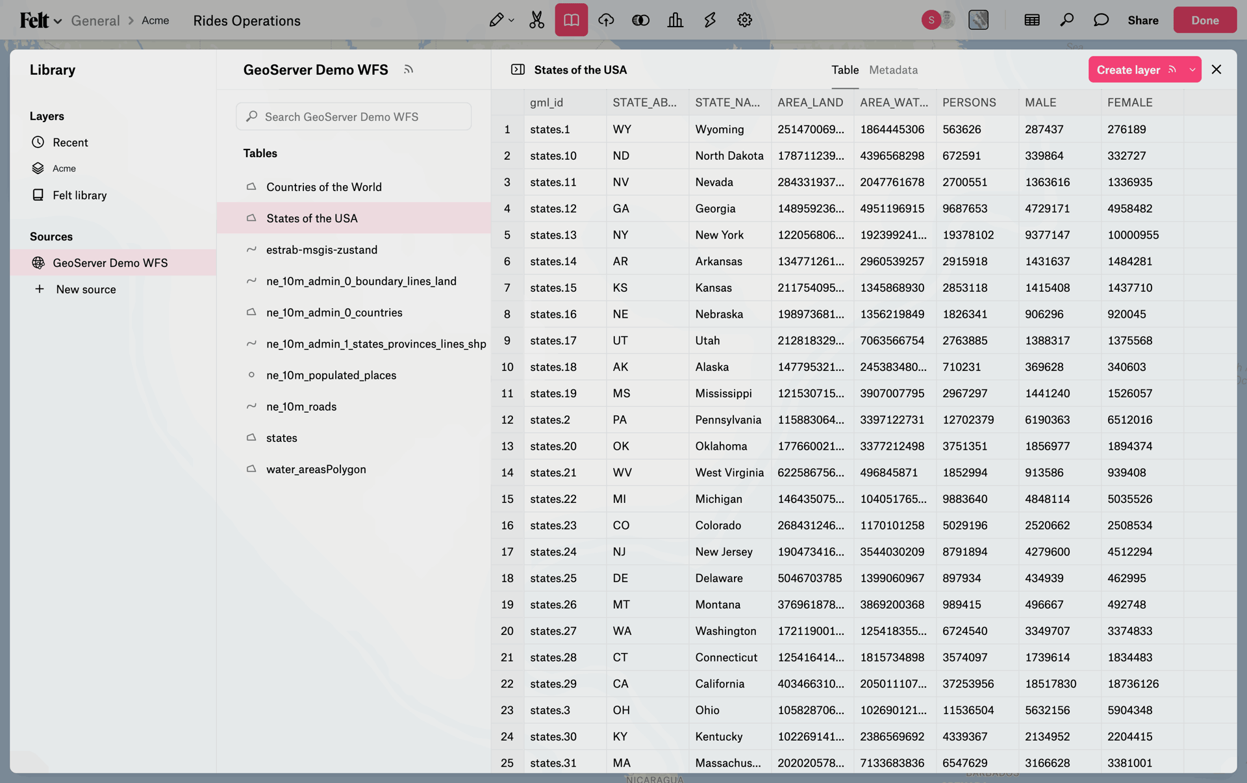Viewport: 1247px width, 783px height.
Task: Click the West Virginia cell
Action: point(730,472)
